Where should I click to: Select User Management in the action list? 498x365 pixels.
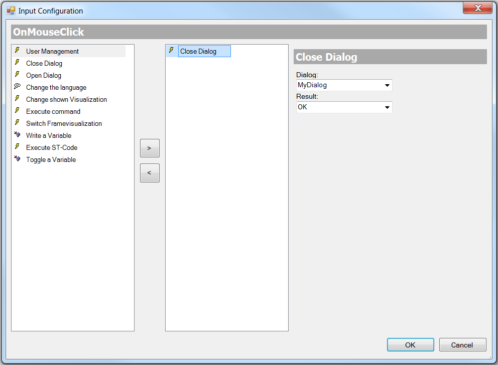point(52,51)
